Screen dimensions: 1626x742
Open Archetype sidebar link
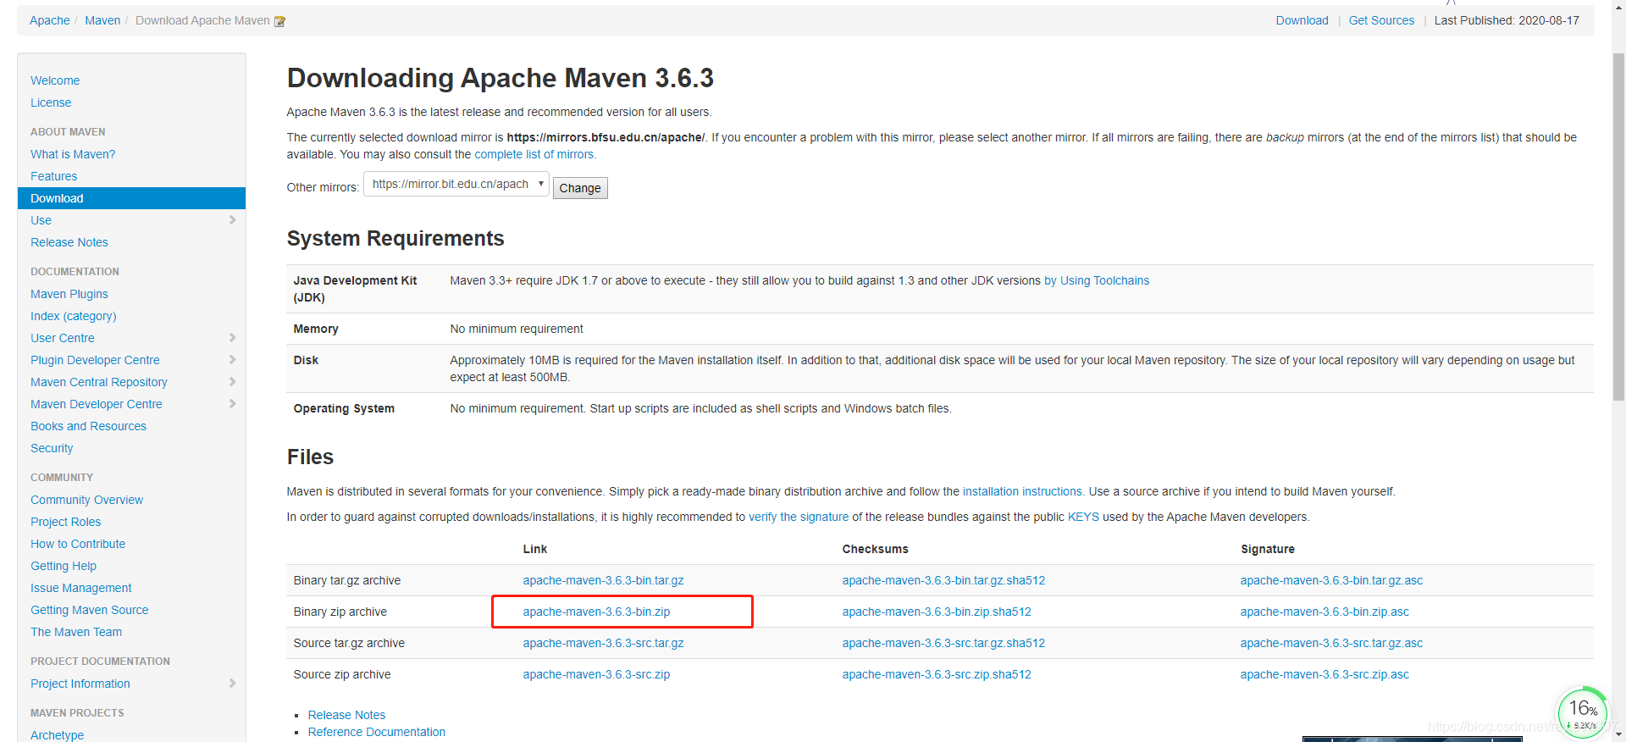tap(57, 734)
